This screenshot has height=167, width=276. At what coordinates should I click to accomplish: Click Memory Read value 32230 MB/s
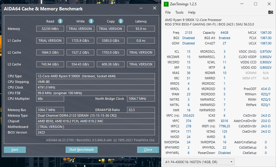tap(50, 29)
